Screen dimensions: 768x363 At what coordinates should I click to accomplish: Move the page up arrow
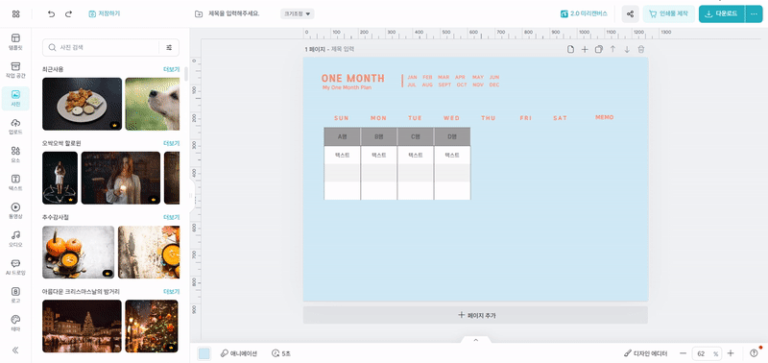612,50
